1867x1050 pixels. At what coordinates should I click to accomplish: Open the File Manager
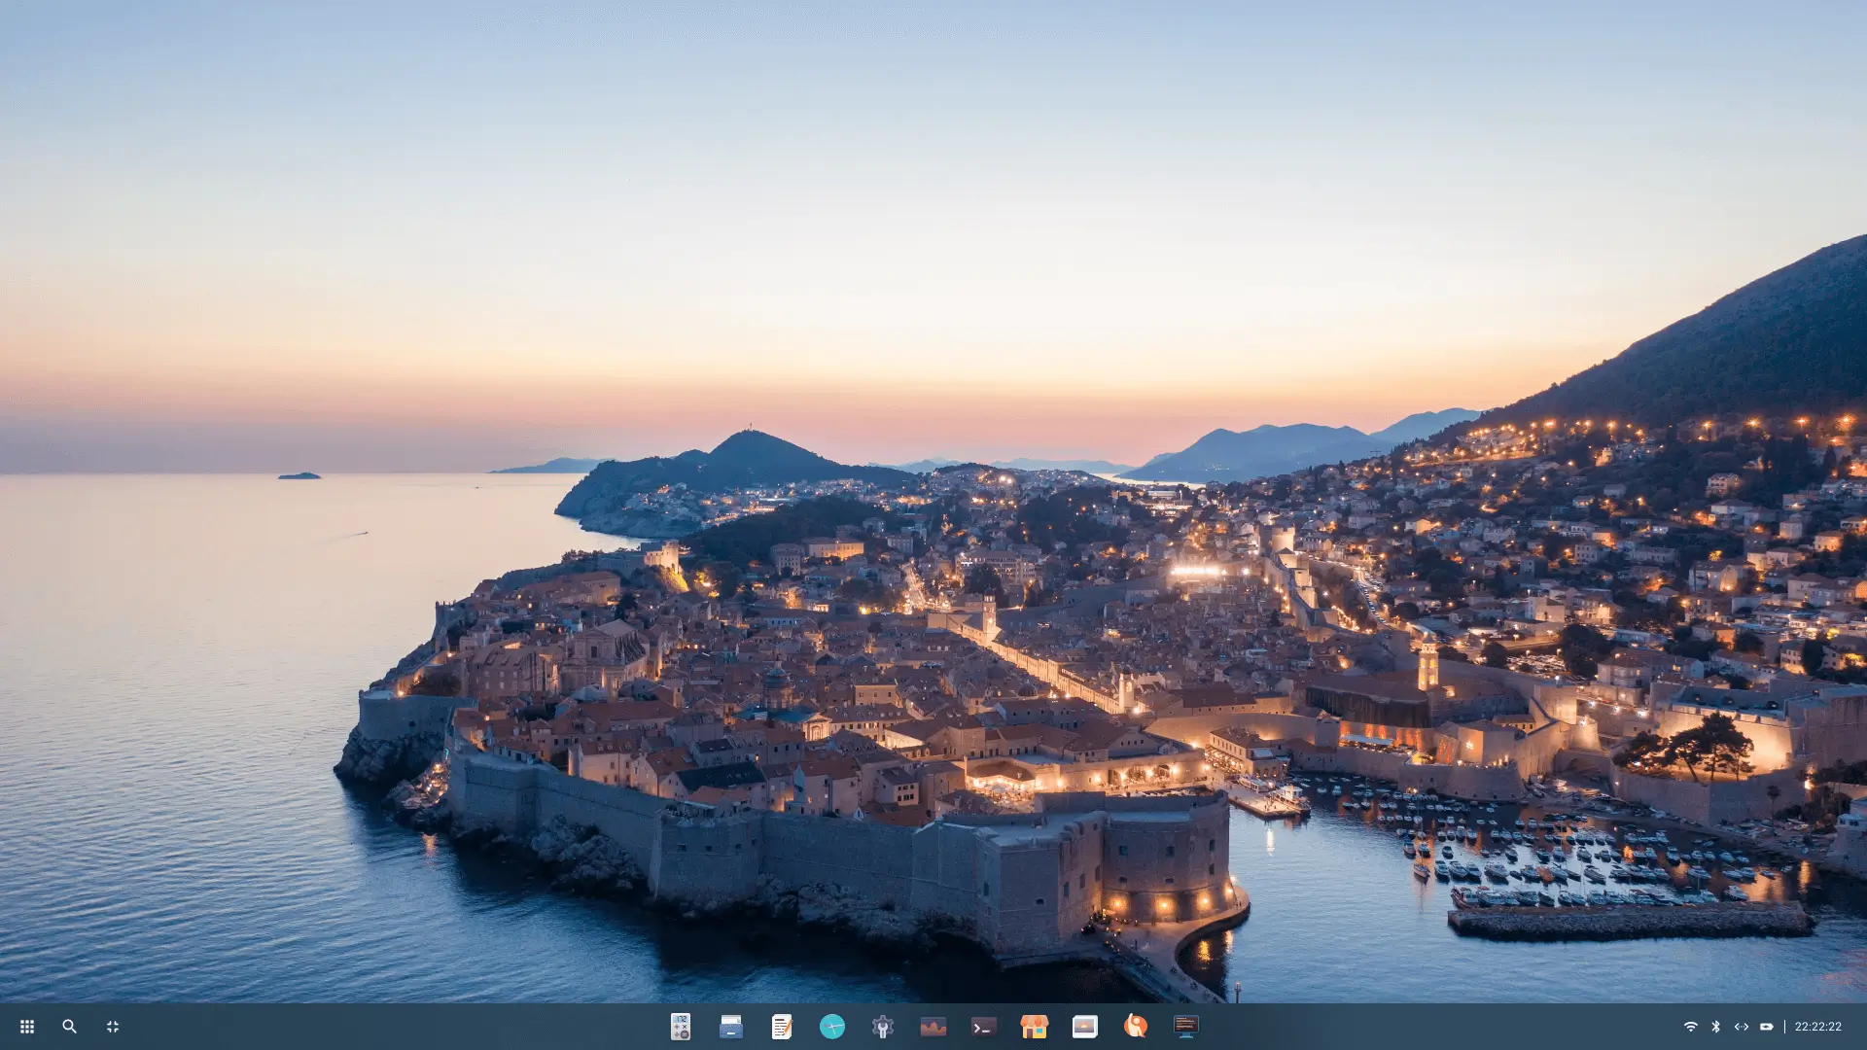click(x=731, y=1026)
